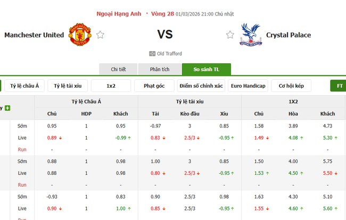The image size is (346, 220).
Task: Open Điểm số chính xác odds
Action: click(202, 86)
